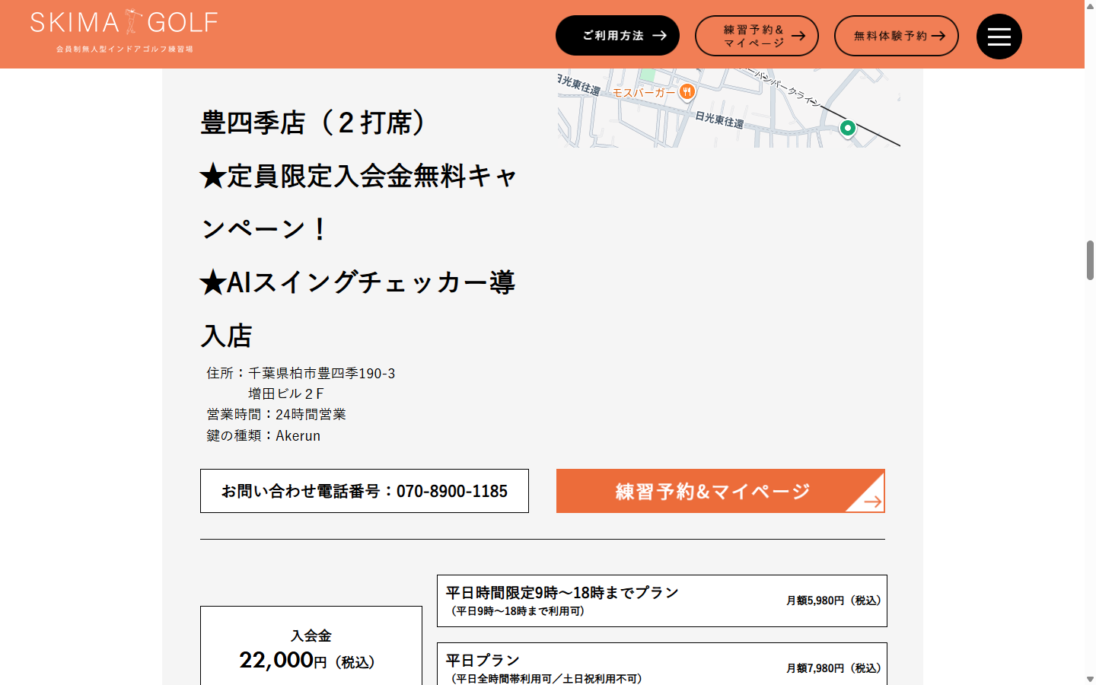Screen dimensions: 1096x685
Task: Click the orange 練習予約&マイページ banner button
Action: pyautogui.click(x=720, y=491)
